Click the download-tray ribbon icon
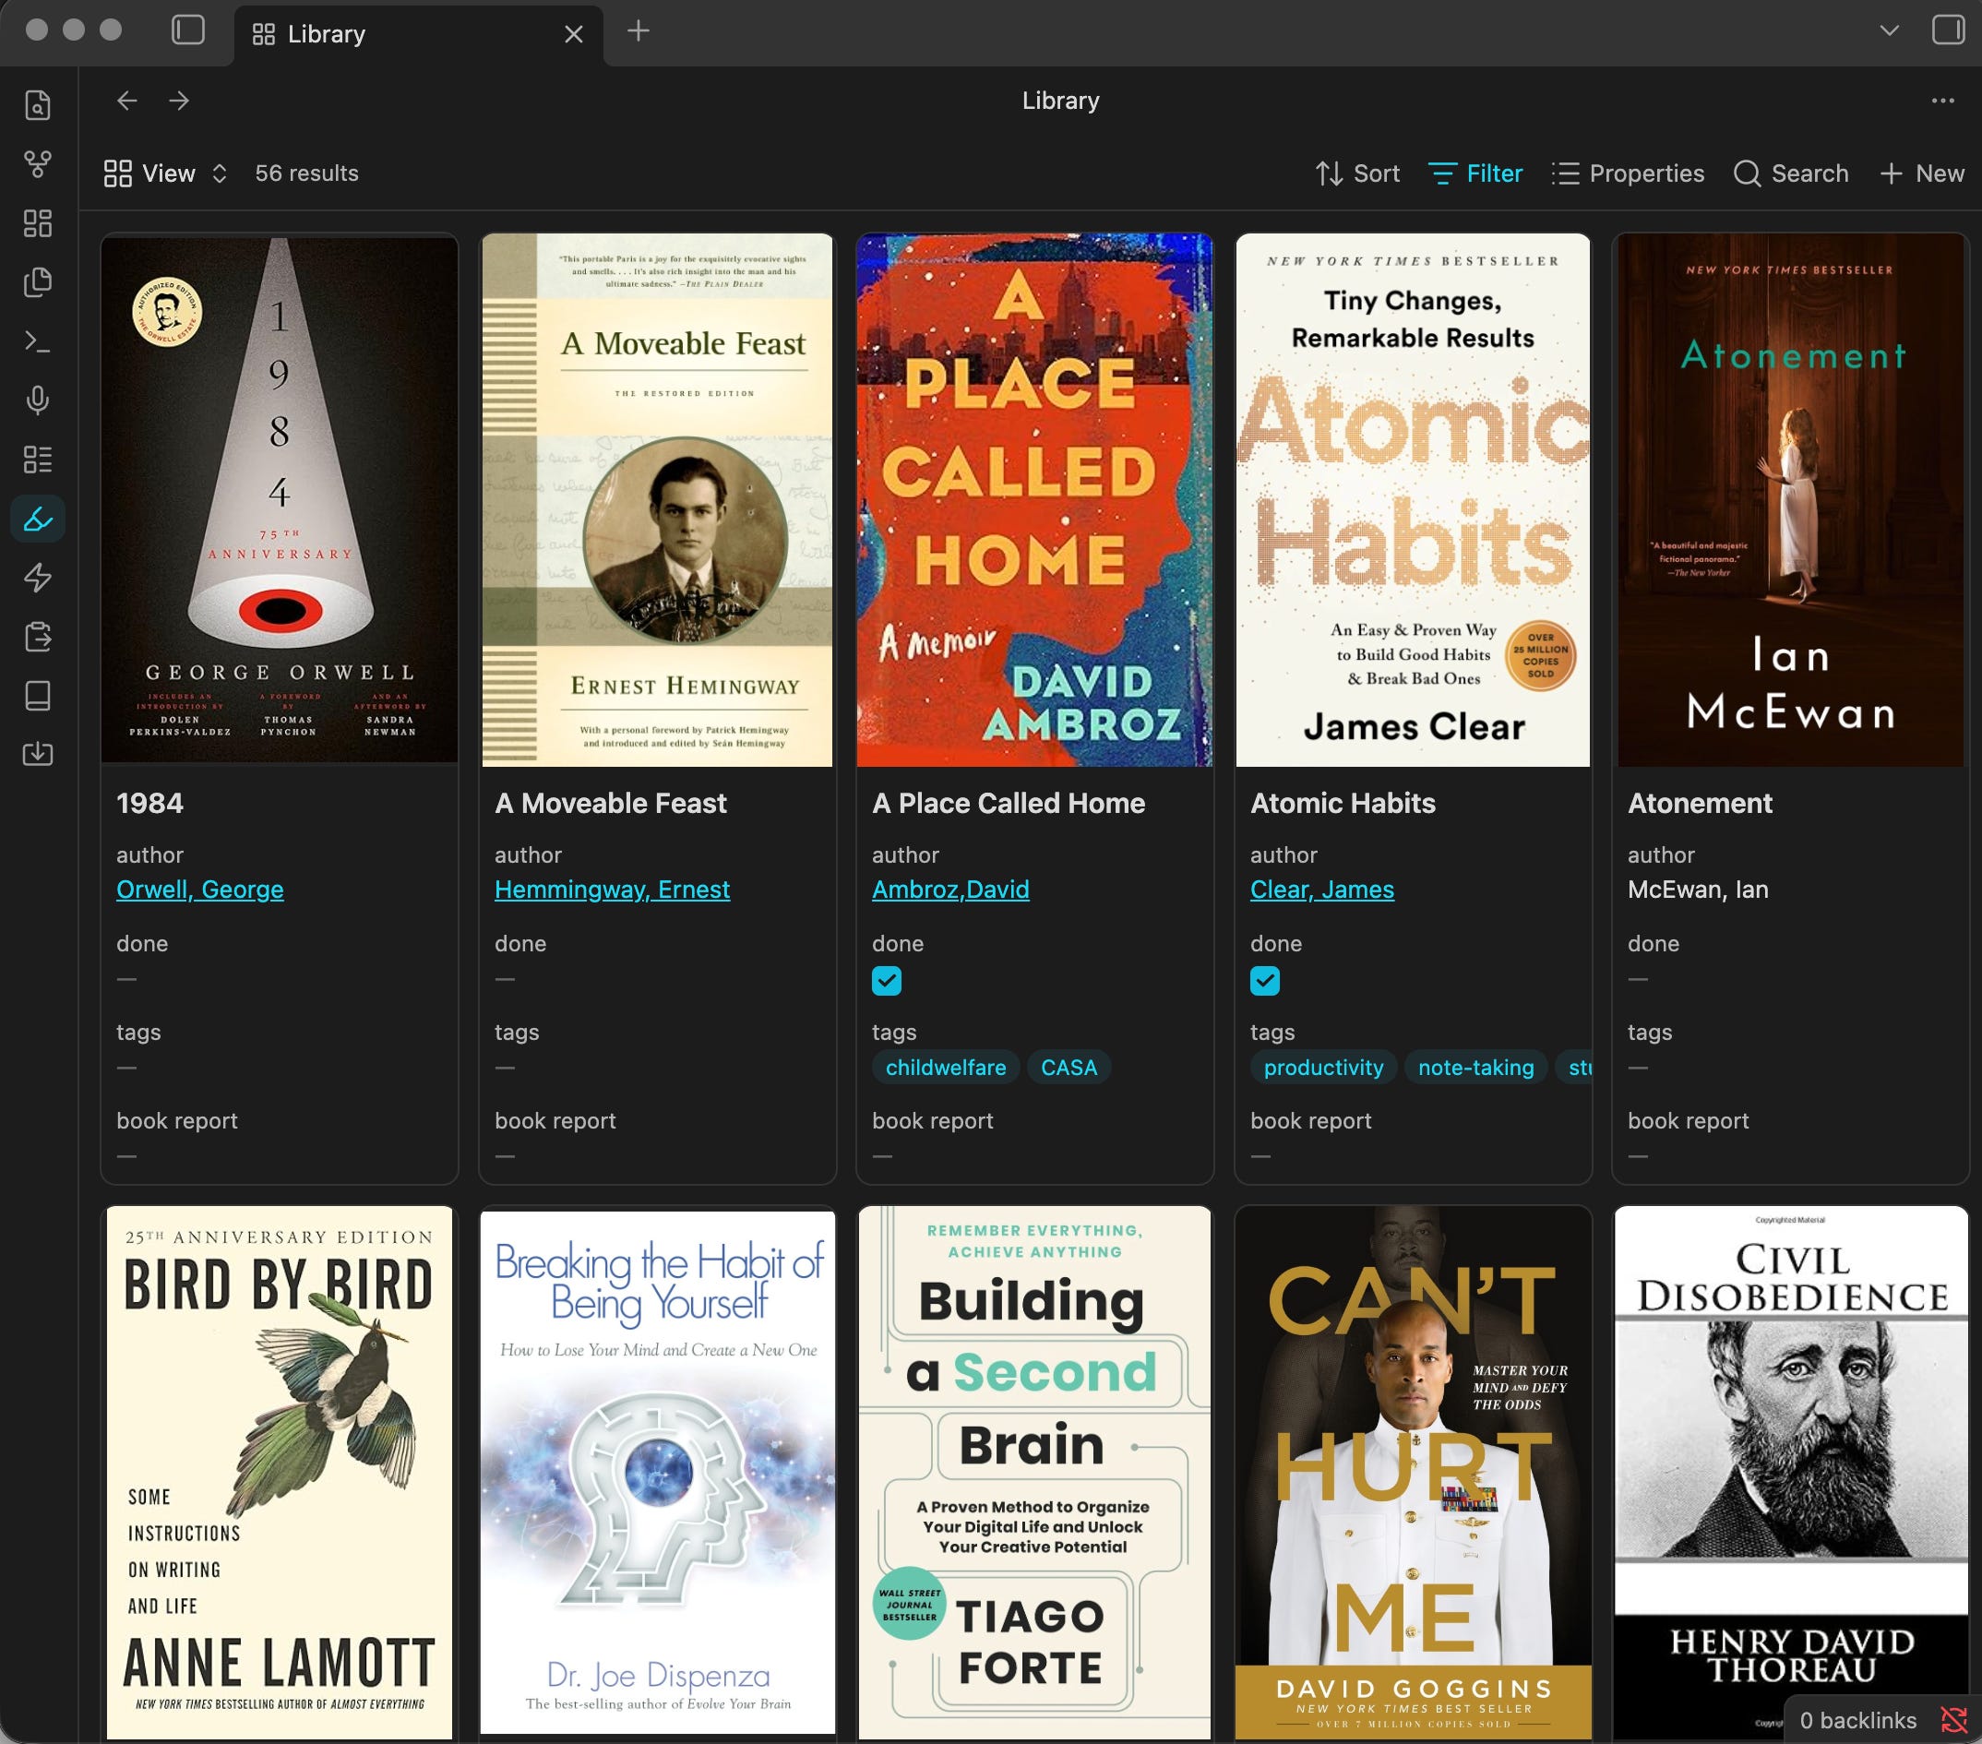 (x=38, y=754)
